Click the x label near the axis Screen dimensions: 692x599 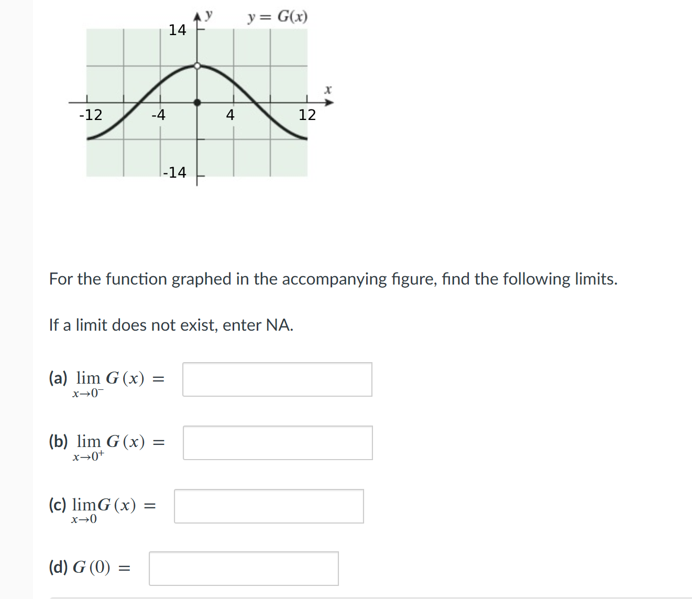pos(328,90)
